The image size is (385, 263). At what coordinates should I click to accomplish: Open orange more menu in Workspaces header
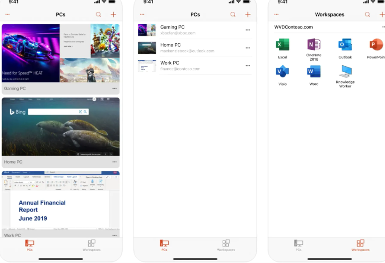276,14
